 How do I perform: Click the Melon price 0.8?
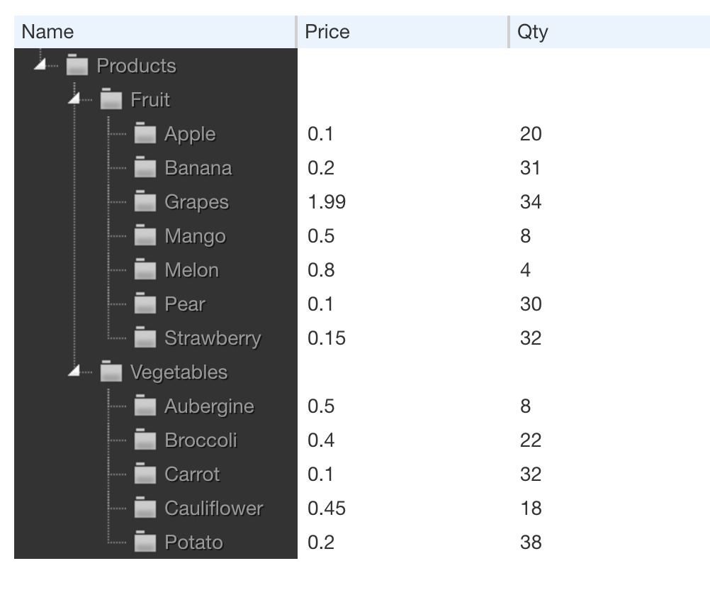(321, 270)
